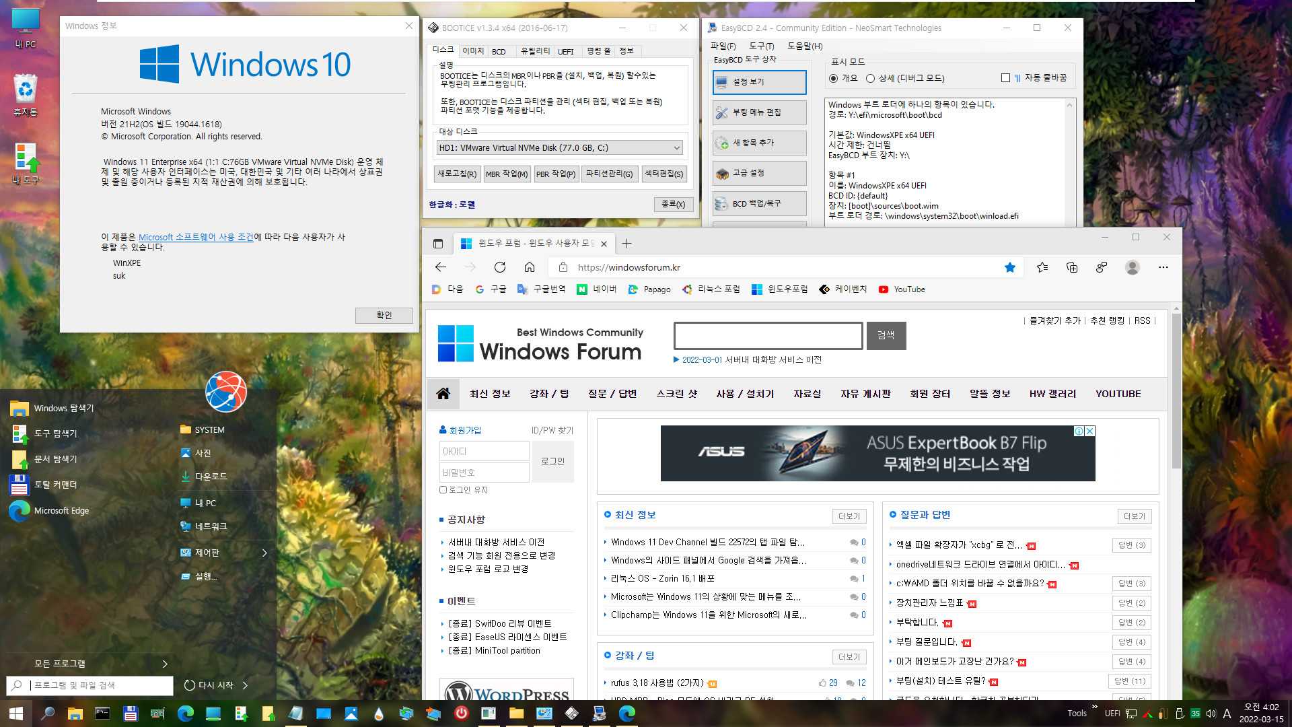The width and height of the screenshot is (1292, 727).
Task: Click 종료(X) button in BOOTICE
Action: coord(674,204)
